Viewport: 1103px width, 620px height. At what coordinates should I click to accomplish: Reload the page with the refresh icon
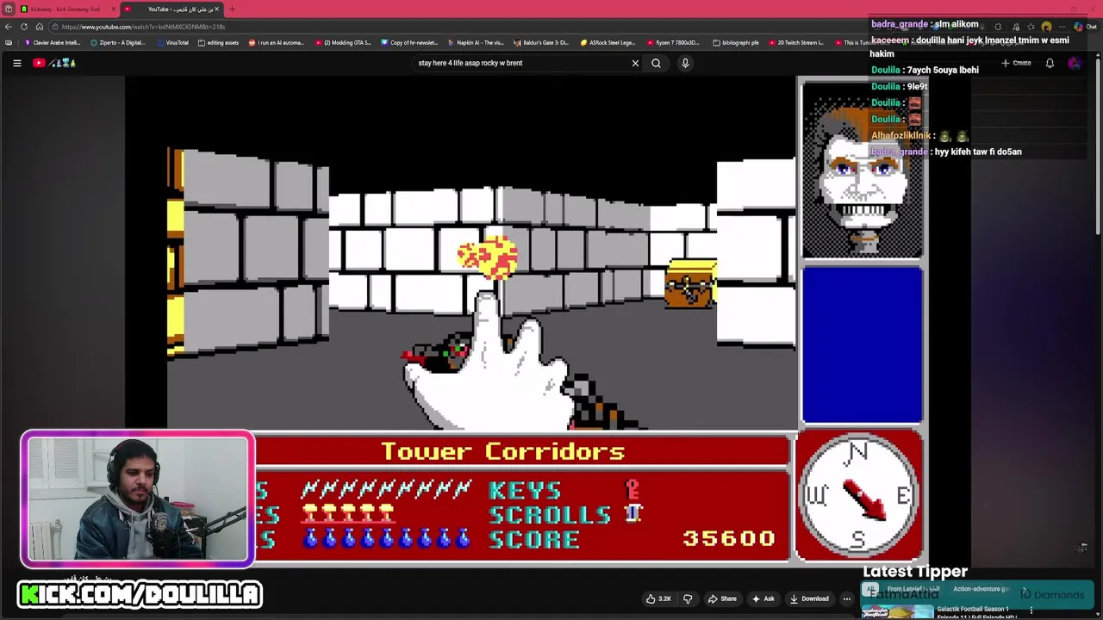[x=24, y=27]
